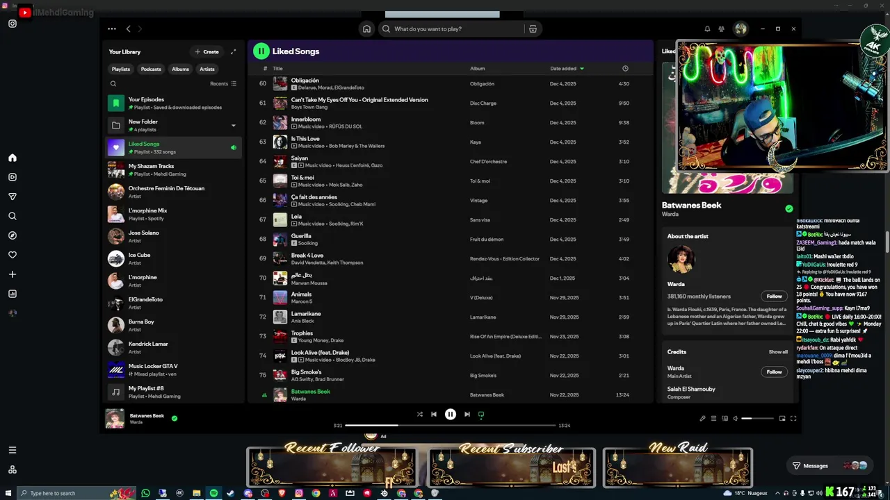Open hamburger menu in streaming sidebar
Image resolution: width=890 pixels, height=500 pixels.
point(13,450)
